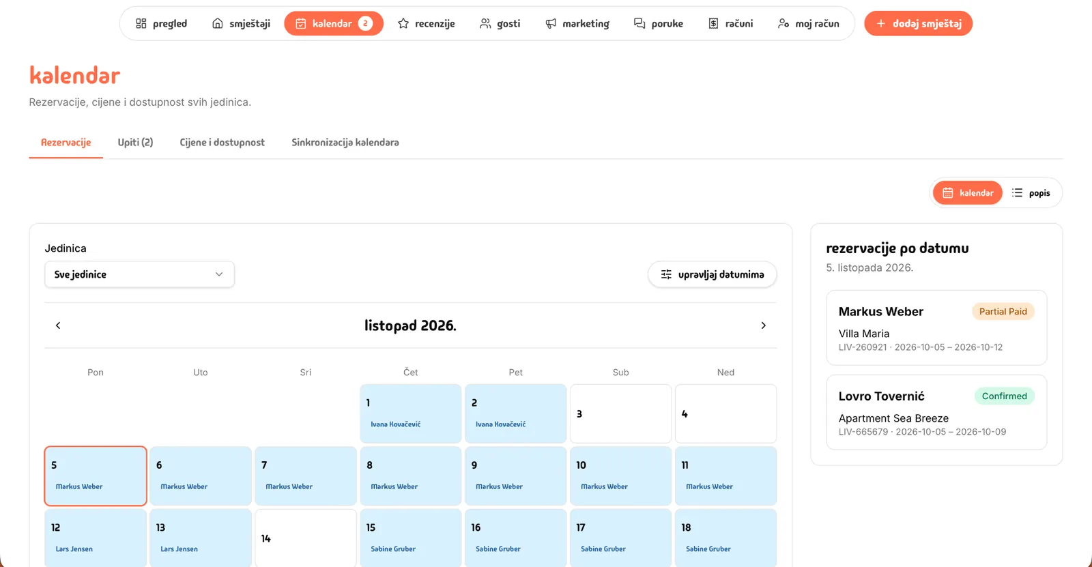Viewport: 1092px width, 567px height.
Task: Add a new accommodation with dodaj smještaj
Action: pyautogui.click(x=918, y=23)
